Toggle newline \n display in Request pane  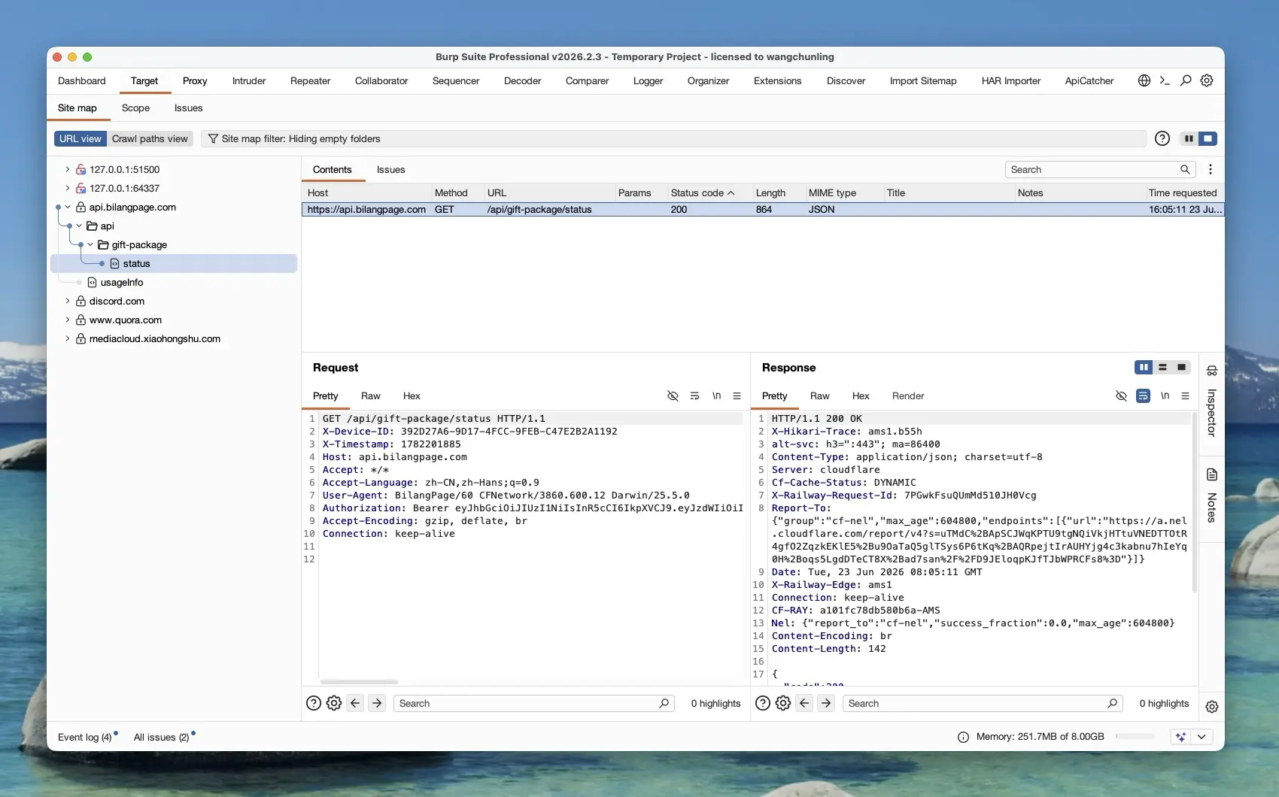pyautogui.click(x=716, y=395)
